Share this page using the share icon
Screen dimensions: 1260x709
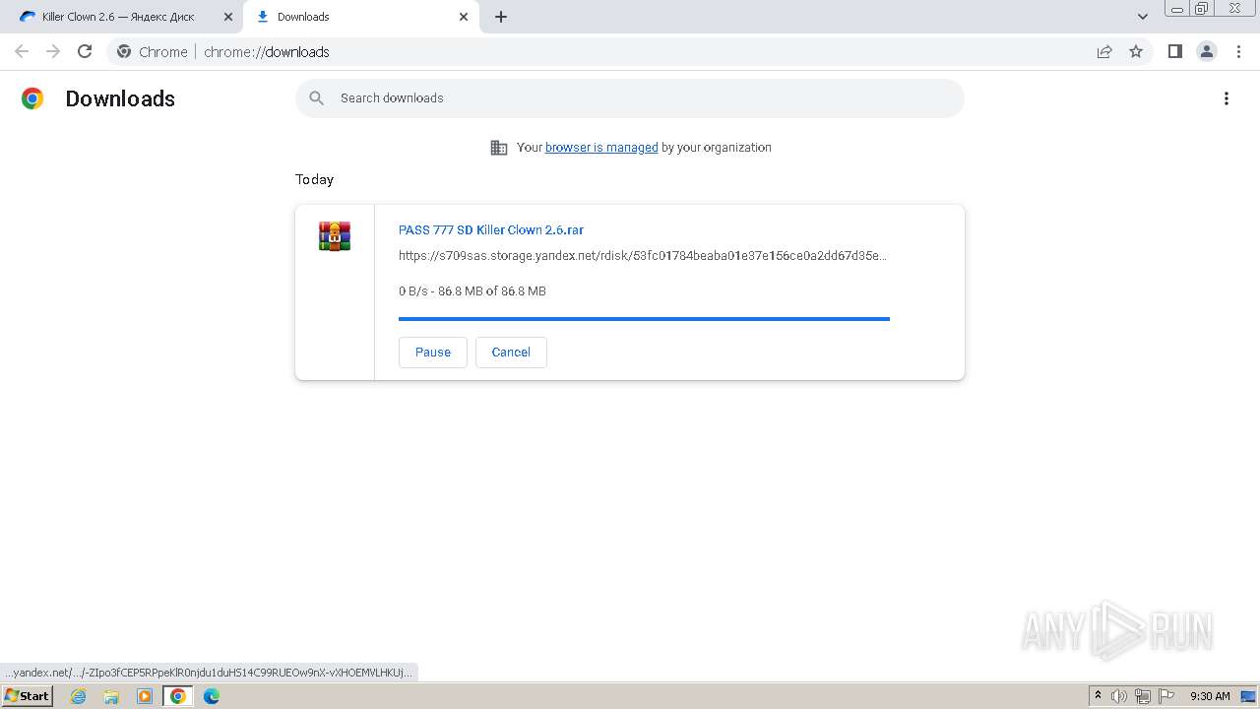[1104, 52]
